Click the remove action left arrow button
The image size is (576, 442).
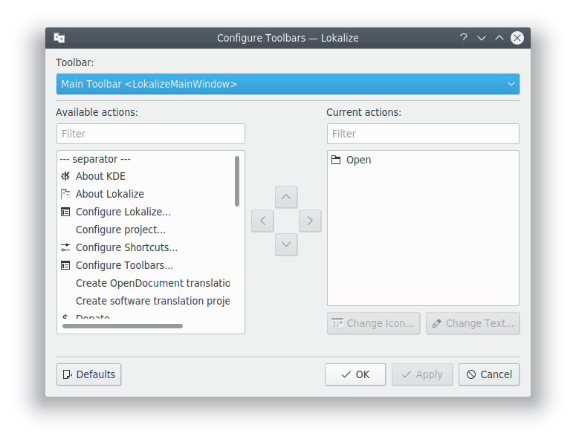[262, 221]
